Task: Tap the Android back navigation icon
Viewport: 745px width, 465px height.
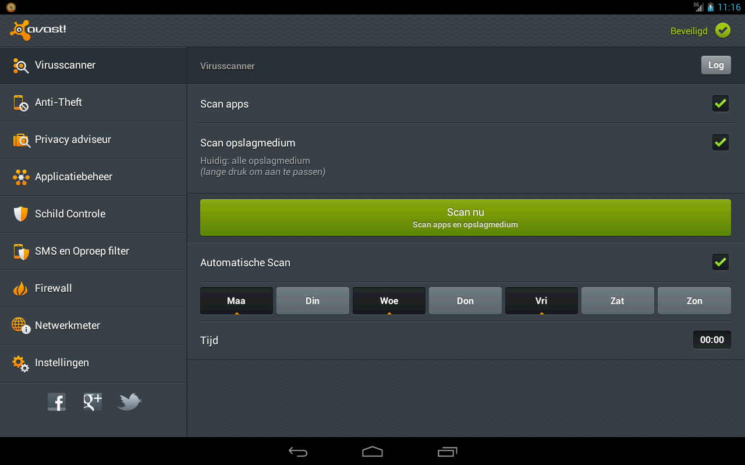Action: (x=298, y=452)
